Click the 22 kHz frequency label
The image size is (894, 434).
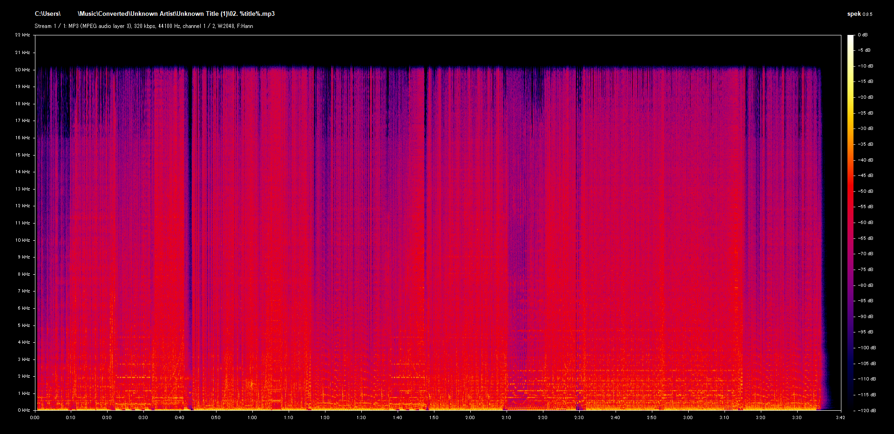coord(22,35)
